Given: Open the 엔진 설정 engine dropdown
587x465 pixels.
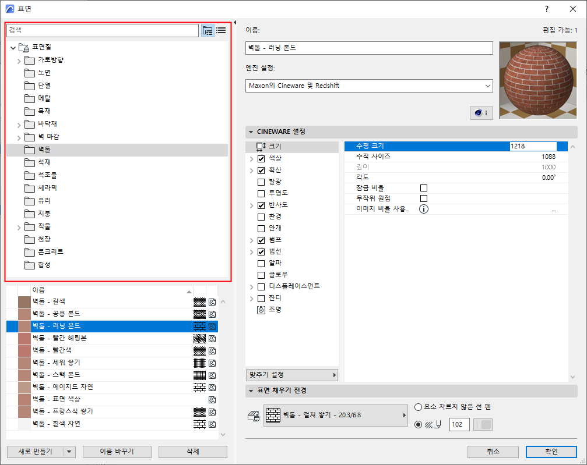Looking at the screenshot, I should (x=369, y=86).
